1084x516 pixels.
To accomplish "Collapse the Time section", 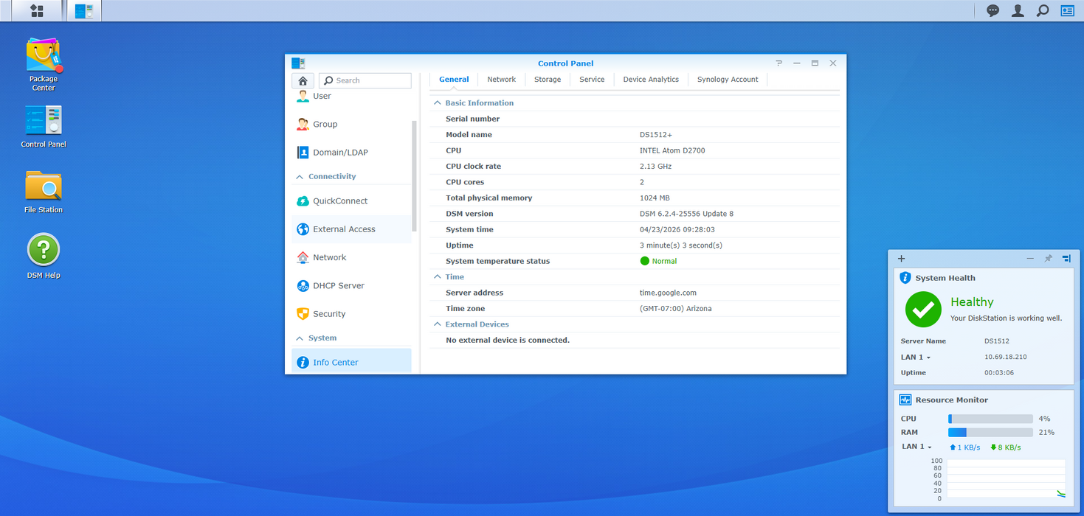I will [438, 277].
